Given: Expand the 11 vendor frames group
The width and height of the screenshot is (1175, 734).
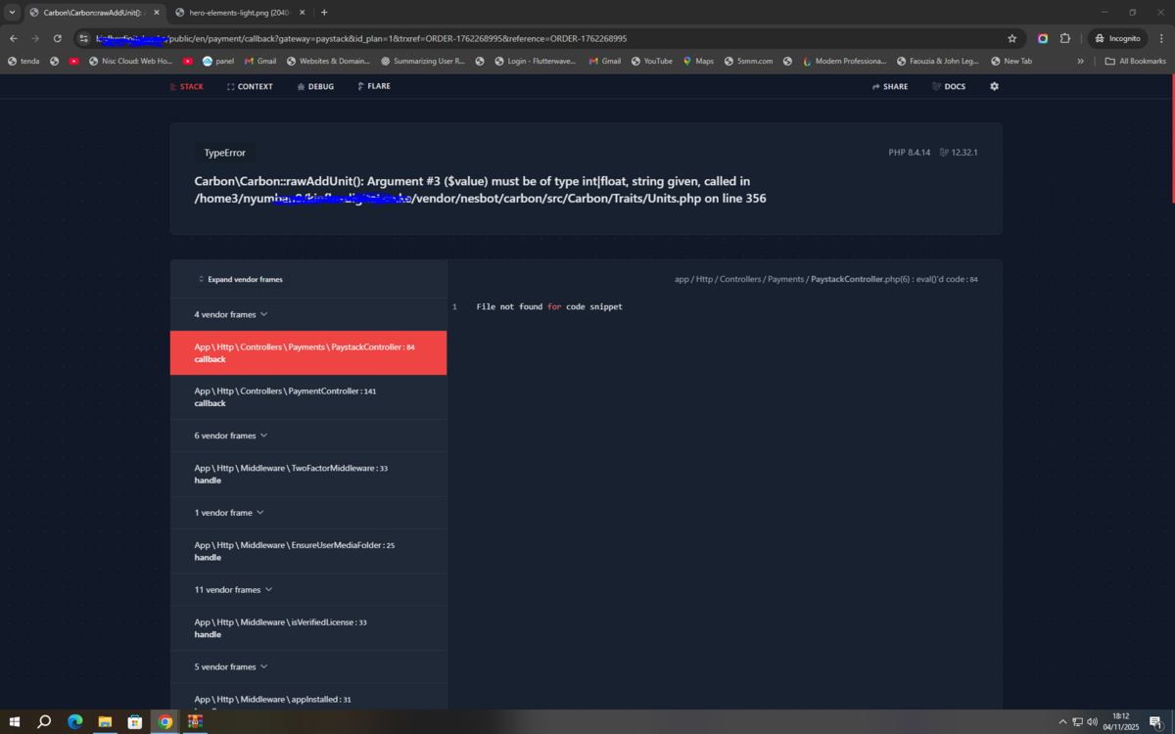Looking at the screenshot, I should (x=233, y=590).
